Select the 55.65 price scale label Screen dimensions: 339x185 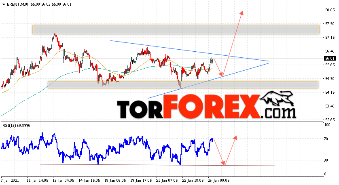coord(330,65)
